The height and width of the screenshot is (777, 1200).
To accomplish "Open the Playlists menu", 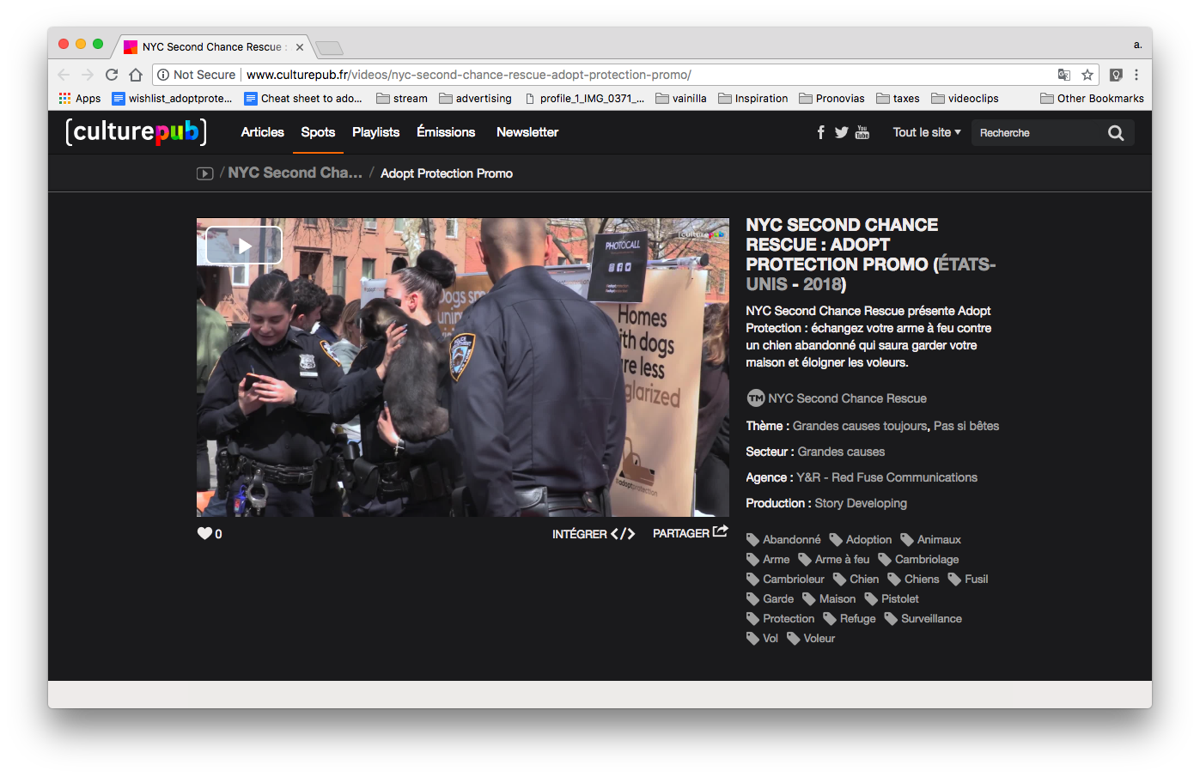I will point(375,132).
